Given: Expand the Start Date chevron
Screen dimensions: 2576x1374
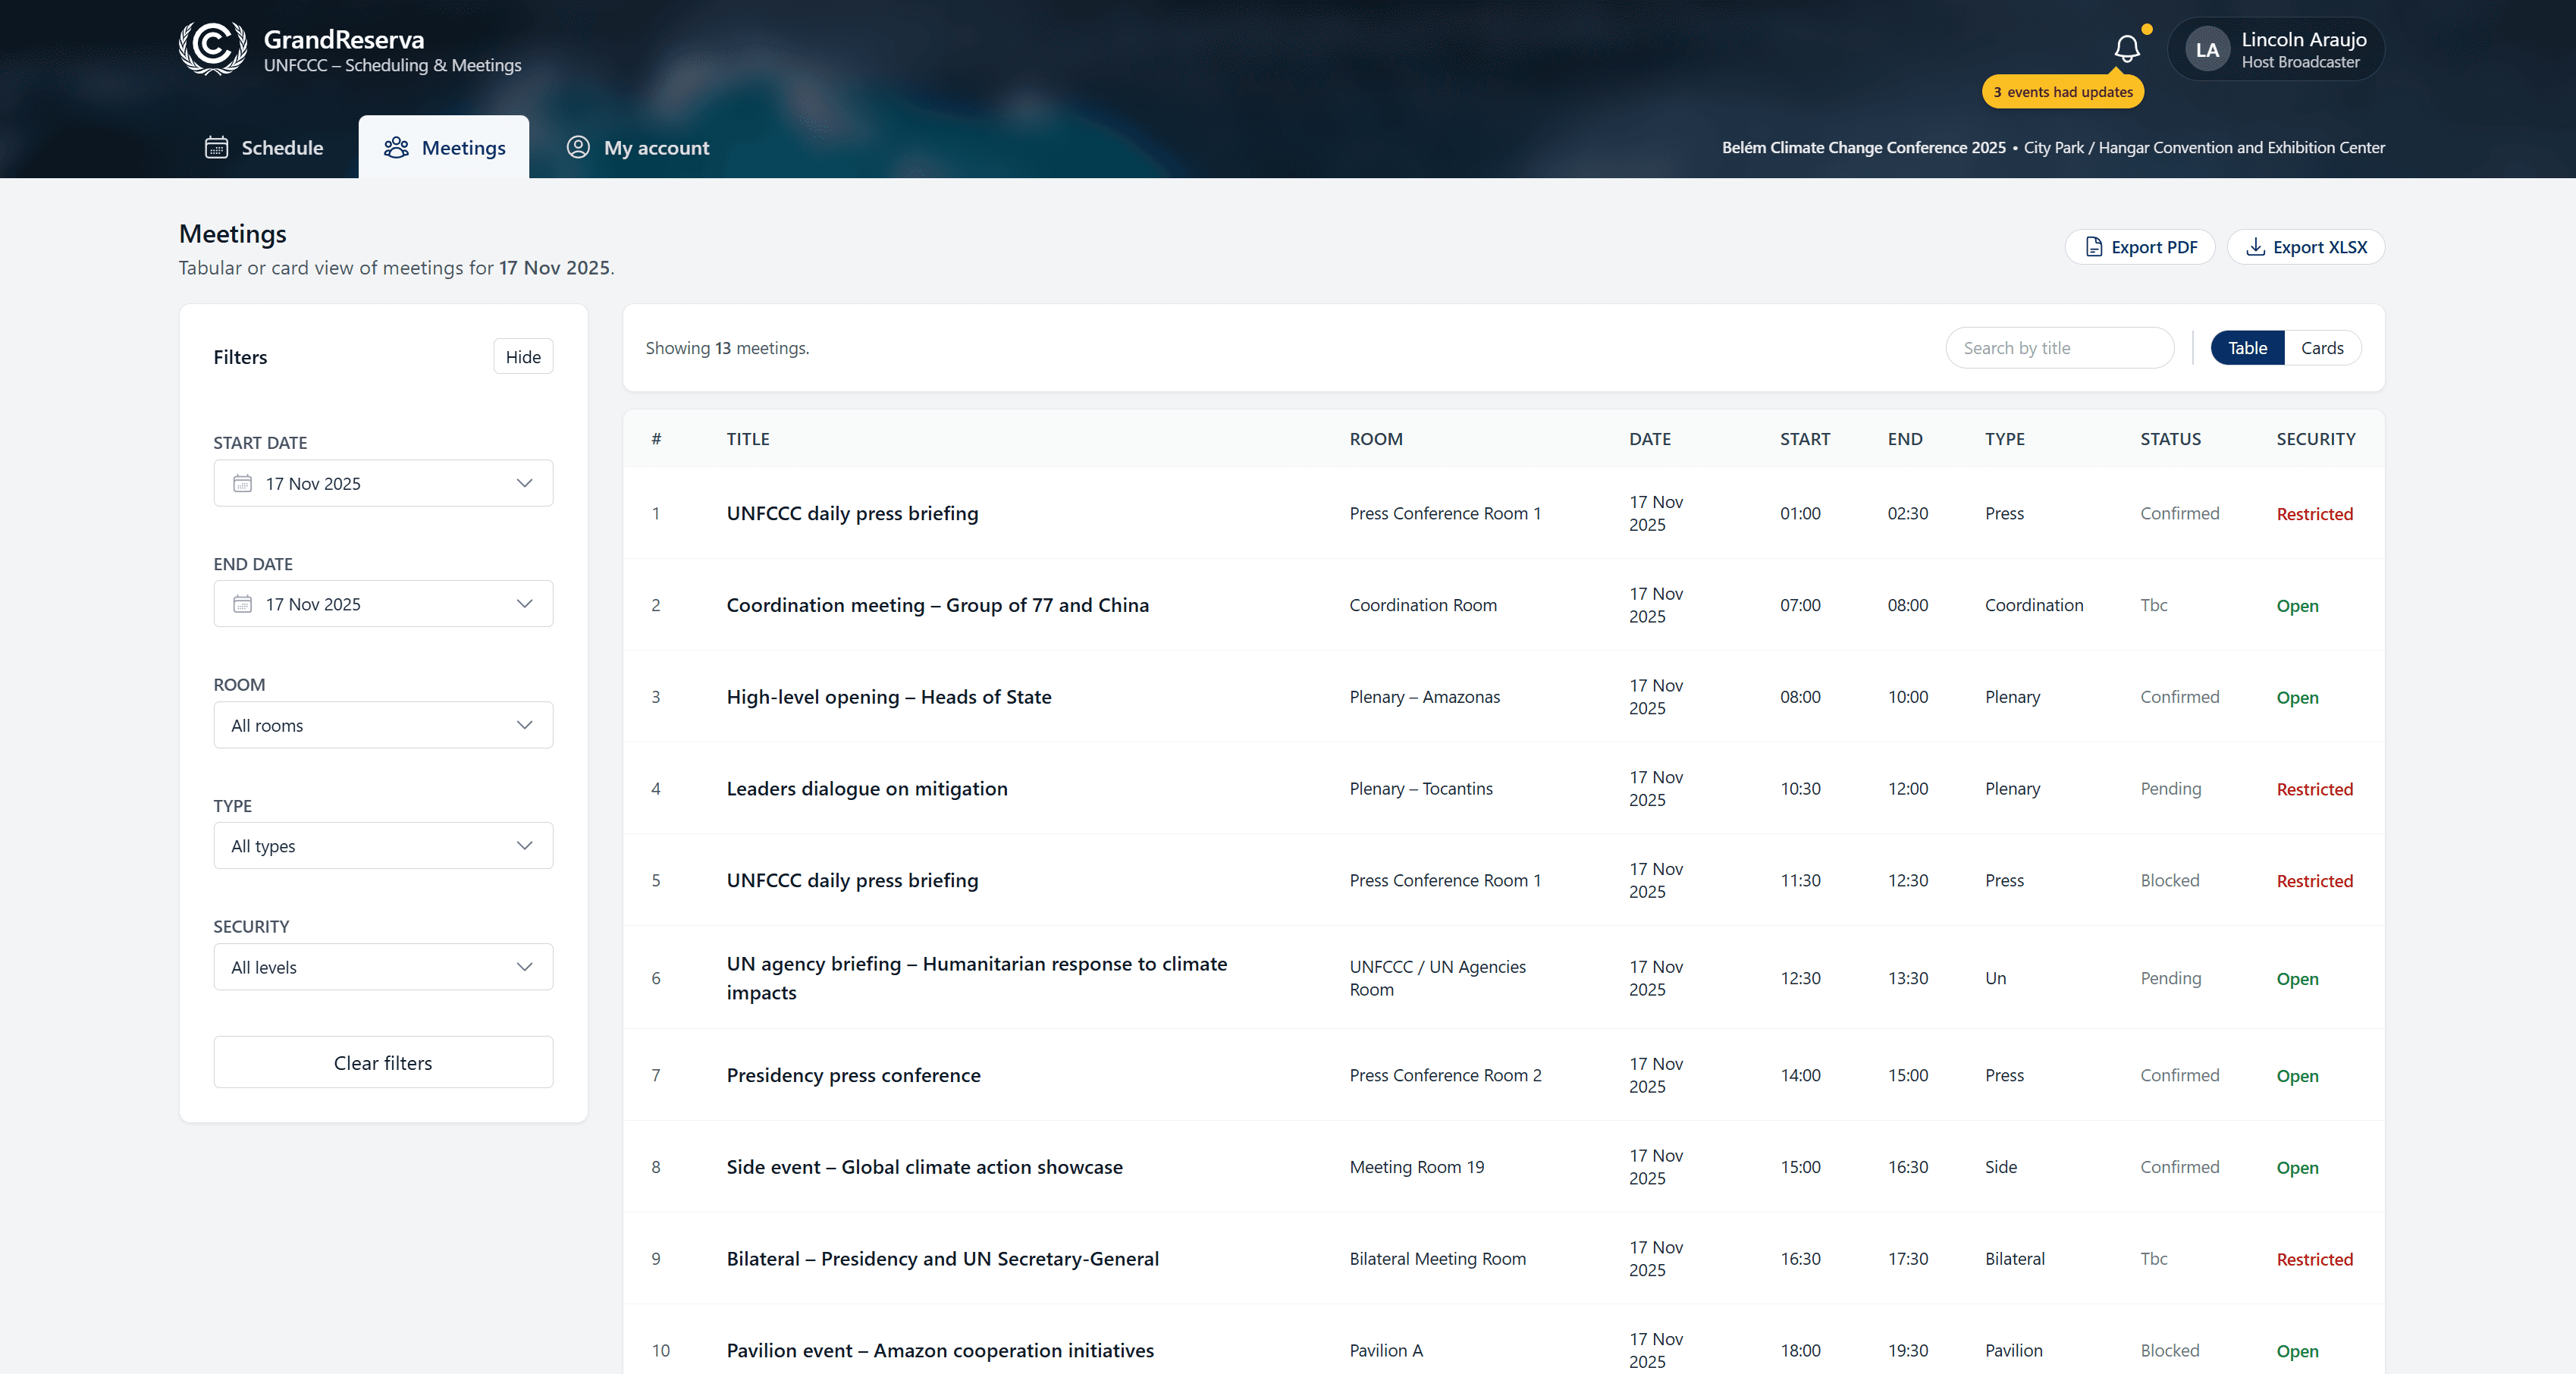Looking at the screenshot, I should point(524,483).
